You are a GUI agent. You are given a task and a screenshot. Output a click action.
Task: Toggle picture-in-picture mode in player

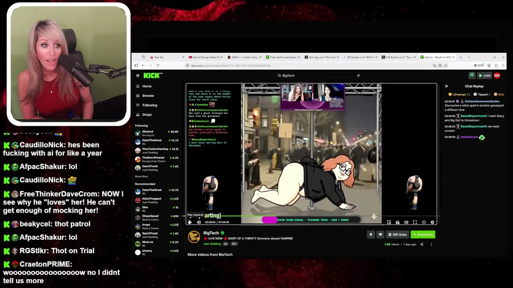(389, 222)
